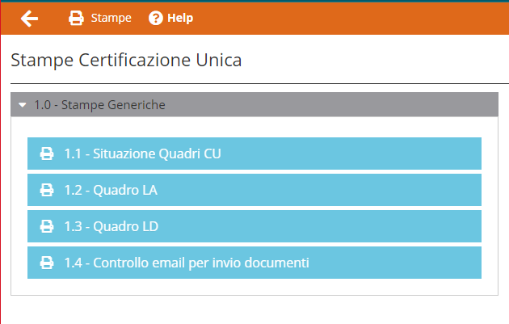Click printer icon for Controllo email row
Viewport: 509px width, 324px height.
47,263
